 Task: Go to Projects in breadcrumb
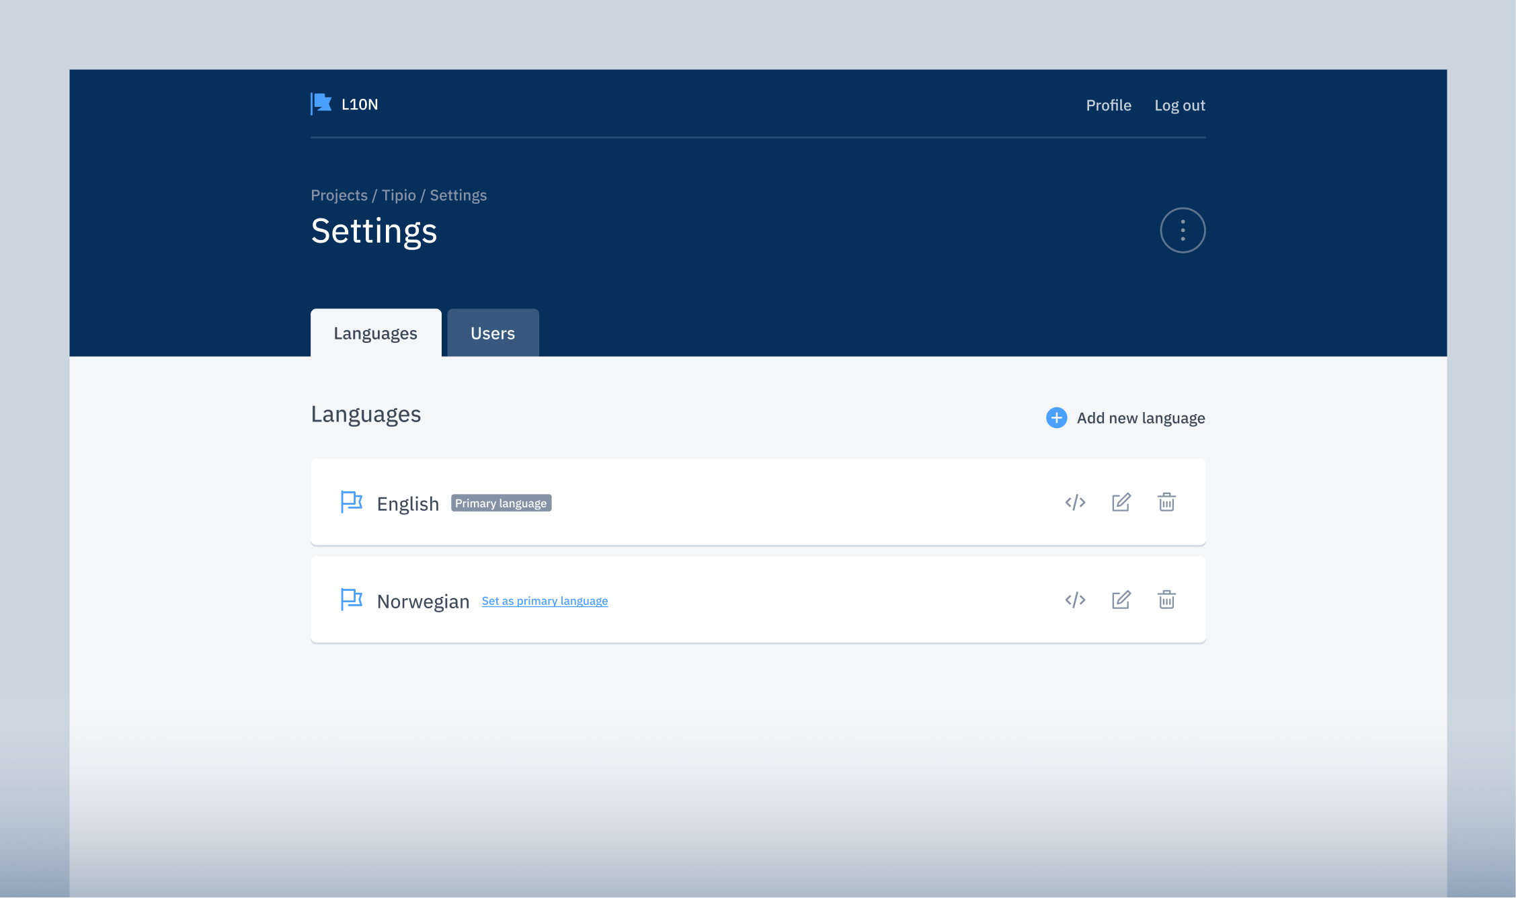(x=339, y=196)
